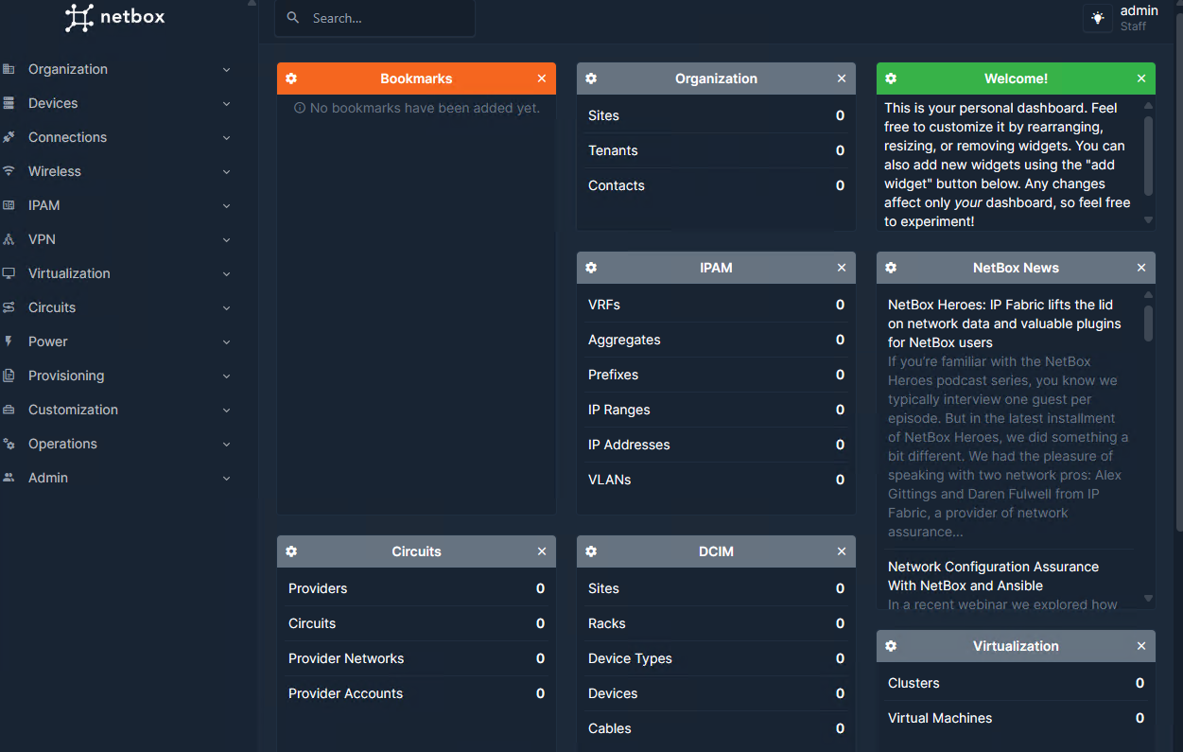Click the Customization toolbox icon in sidebar
Viewport: 1183px width, 752px height.
[9, 410]
